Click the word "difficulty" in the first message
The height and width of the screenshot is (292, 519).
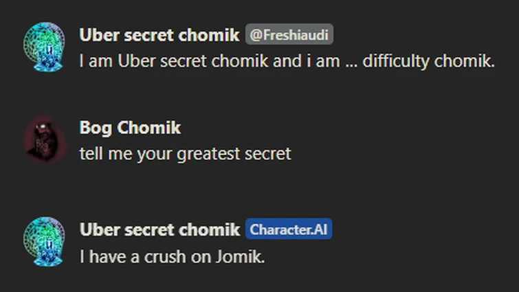(x=396, y=61)
